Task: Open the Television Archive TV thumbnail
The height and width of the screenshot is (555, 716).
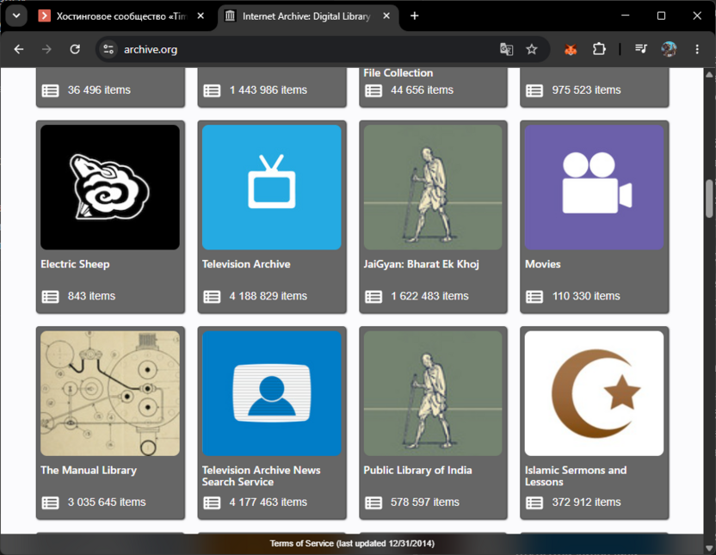Action: coord(272,187)
